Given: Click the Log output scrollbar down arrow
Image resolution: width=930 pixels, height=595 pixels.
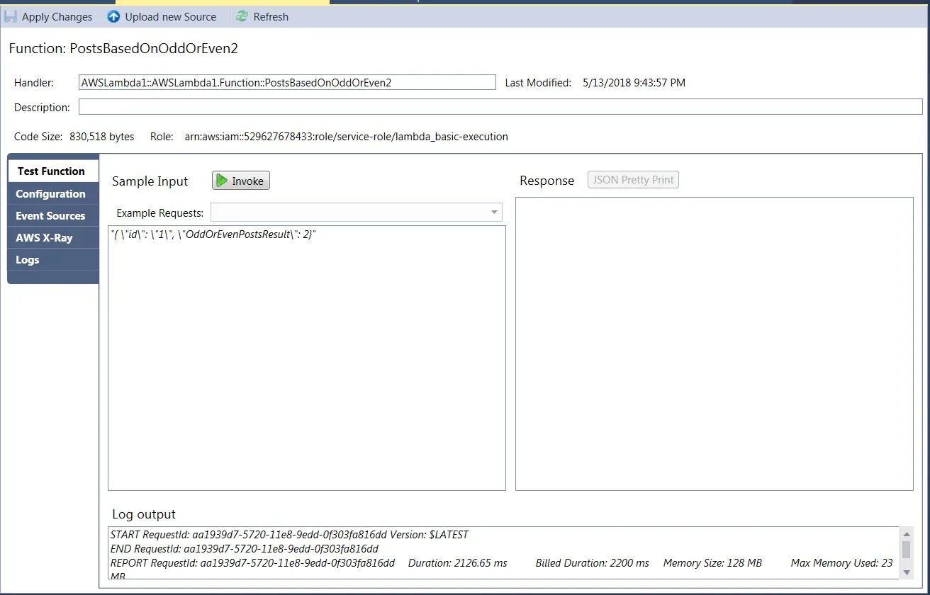Looking at the screenshot, I should pyautogui.click(x=907, y=572).
